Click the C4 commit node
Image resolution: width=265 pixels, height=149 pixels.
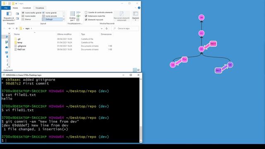(230, 65)
